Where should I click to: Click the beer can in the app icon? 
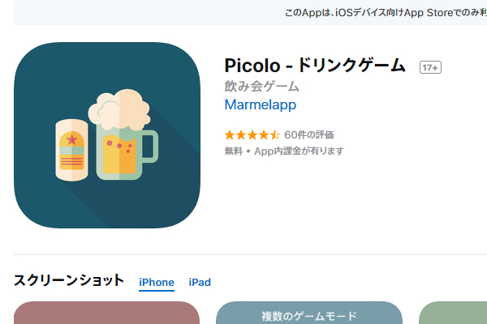point(71,150)
